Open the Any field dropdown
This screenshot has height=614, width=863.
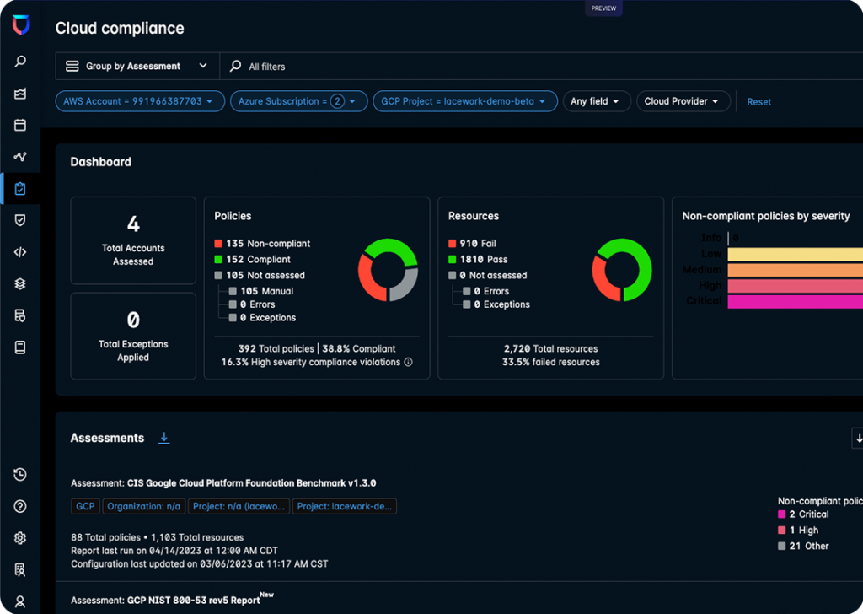597,100
